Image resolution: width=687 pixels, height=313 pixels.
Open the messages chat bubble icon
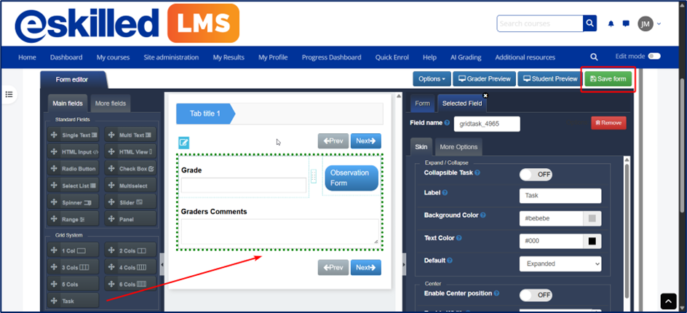(626, 24)
